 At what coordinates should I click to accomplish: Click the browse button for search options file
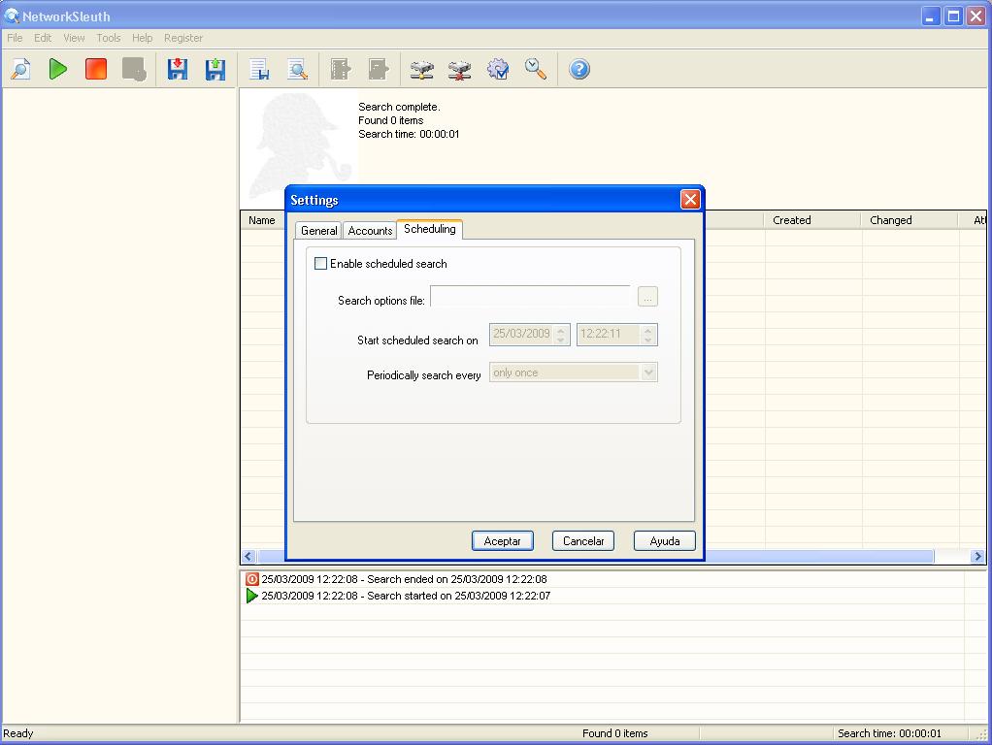(647, 297)
